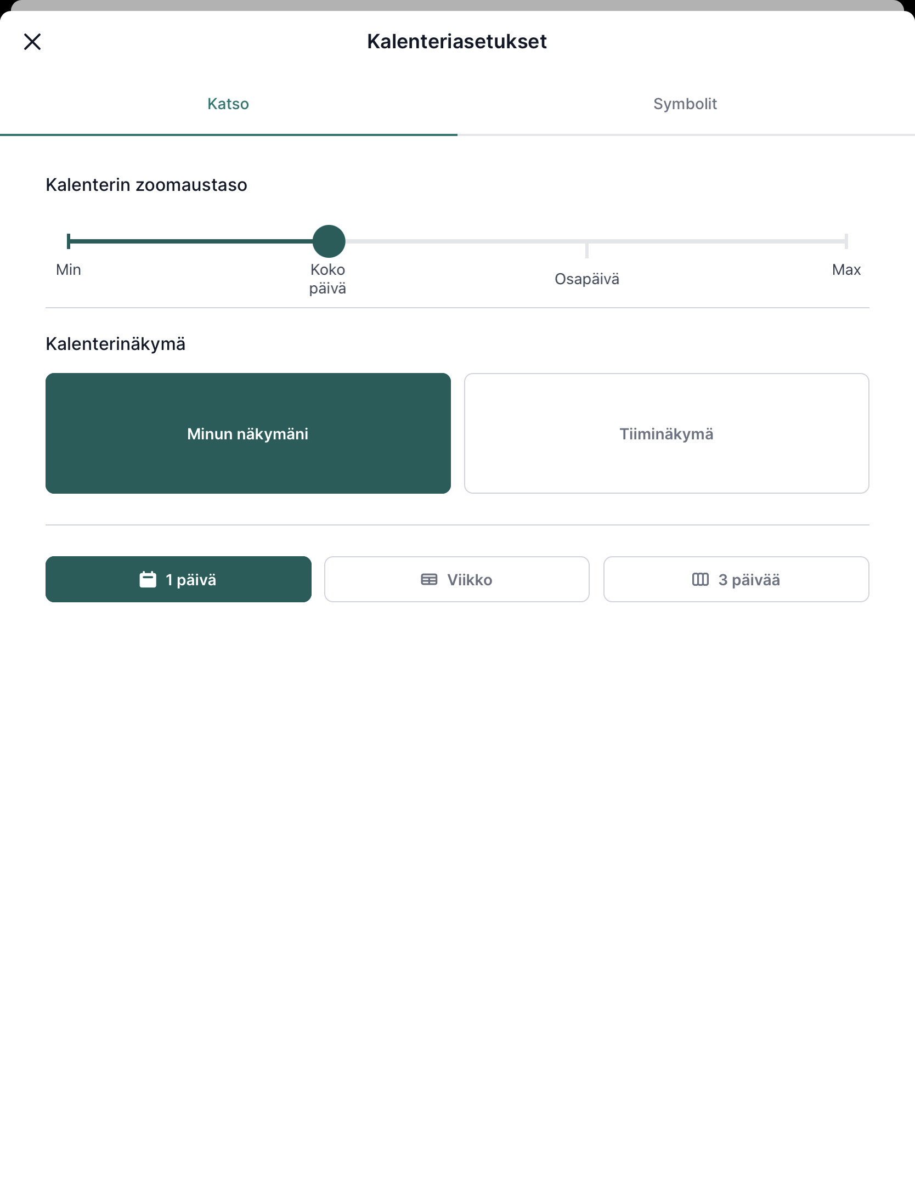Click the Osapäivä tick mark on slider track
915x1198 pixels.
click(587, 249)
